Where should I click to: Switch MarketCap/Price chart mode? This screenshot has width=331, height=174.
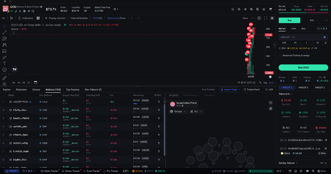(x=116, y=18)
